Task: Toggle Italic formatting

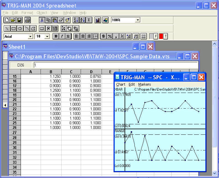Action: click(x=62, y=36)
